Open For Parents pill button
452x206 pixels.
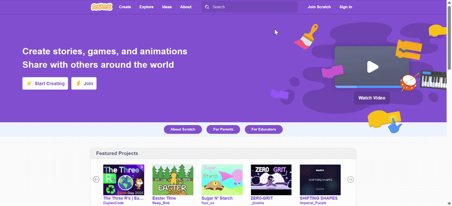click(x=223, y=129)
